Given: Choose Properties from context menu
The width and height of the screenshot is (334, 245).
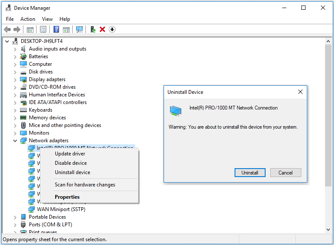Looking at the screenshot, I should point(90,197).
